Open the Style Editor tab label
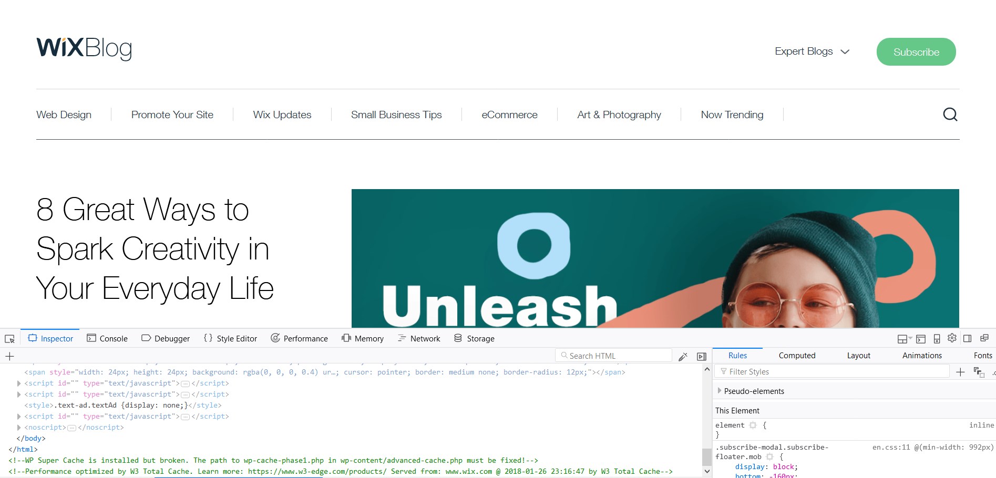The image size is (996, 478). (237, 339)
